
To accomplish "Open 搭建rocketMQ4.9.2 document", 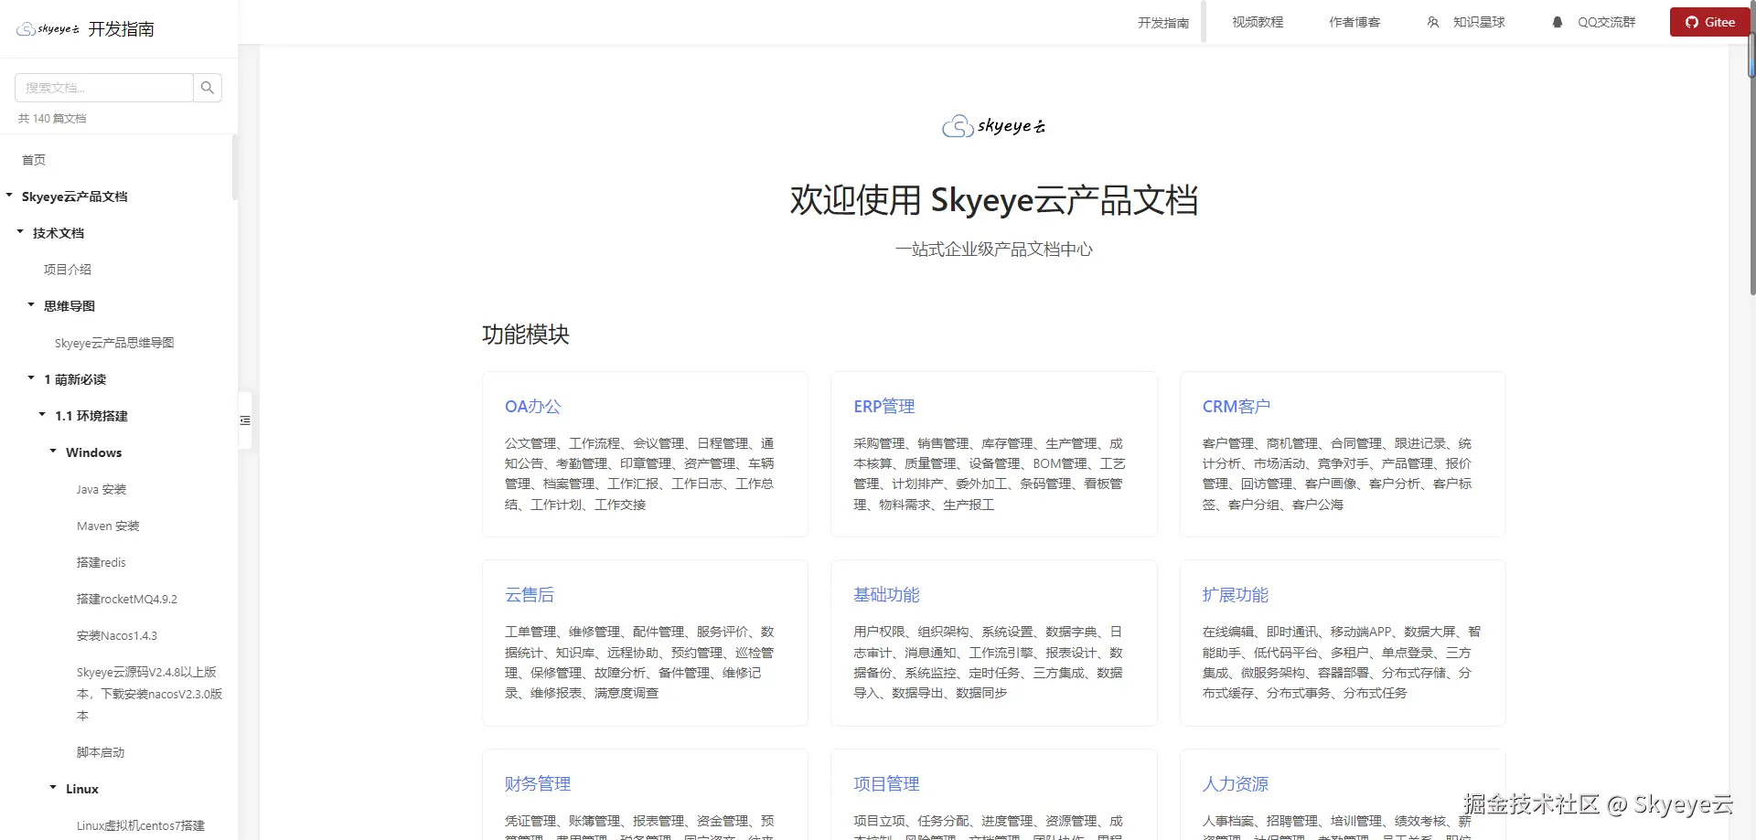I will click(x=127, y=599).
